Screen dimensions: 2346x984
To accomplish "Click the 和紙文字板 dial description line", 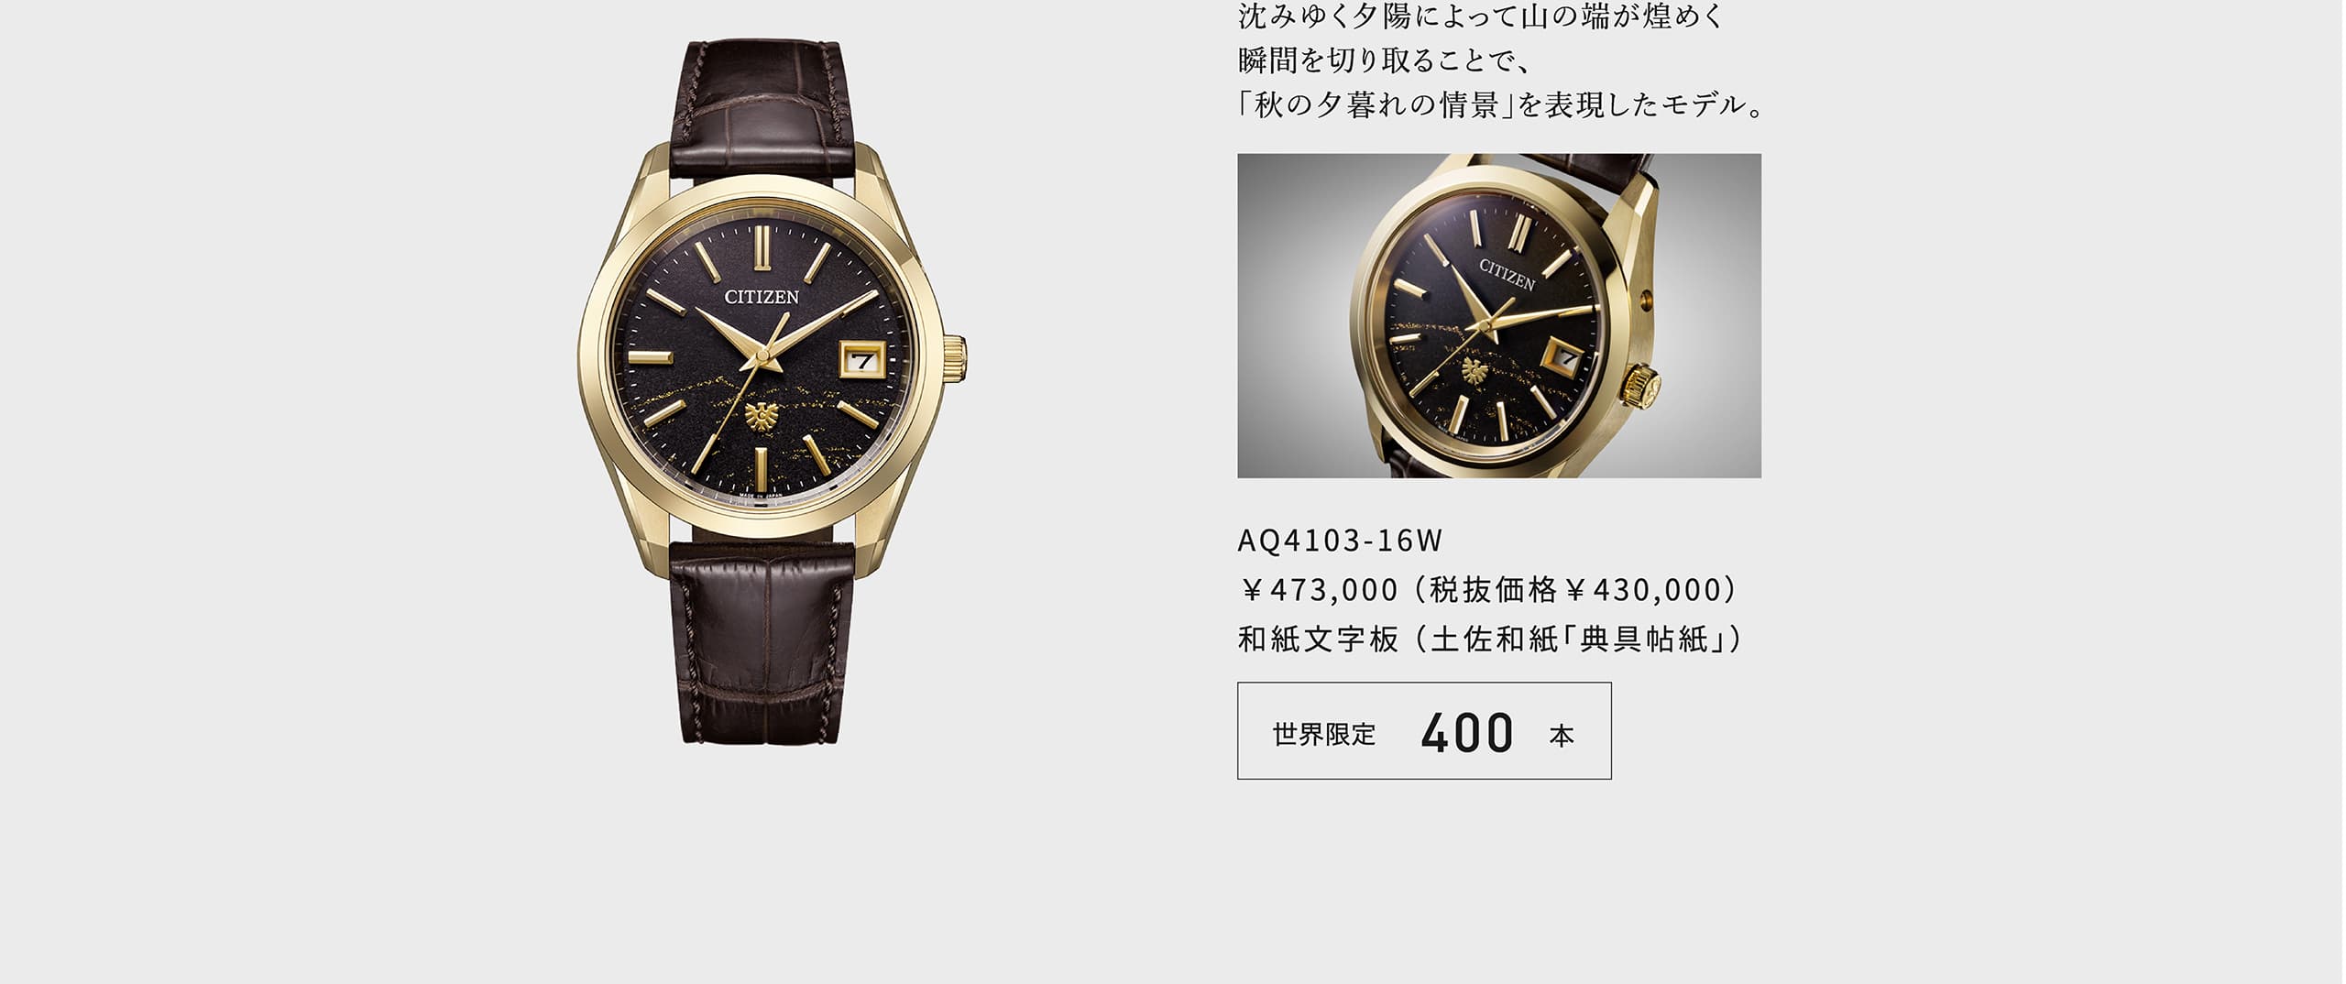I will [1490, 639].
